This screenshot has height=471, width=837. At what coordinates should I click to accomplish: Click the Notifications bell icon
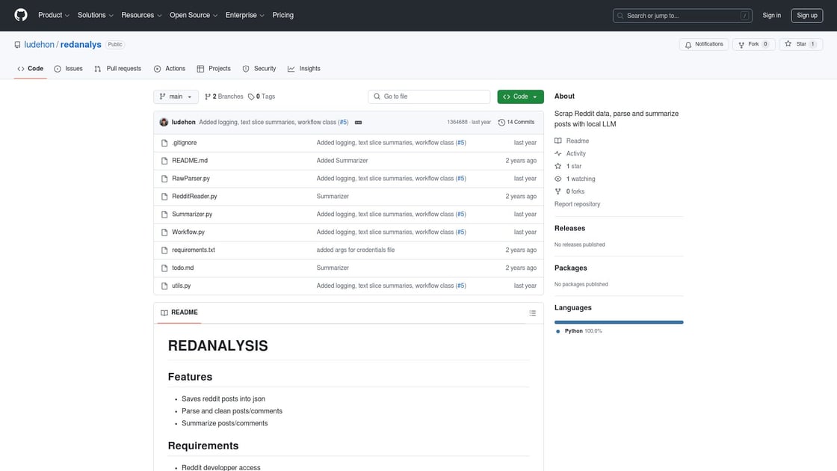click(688, 45)
